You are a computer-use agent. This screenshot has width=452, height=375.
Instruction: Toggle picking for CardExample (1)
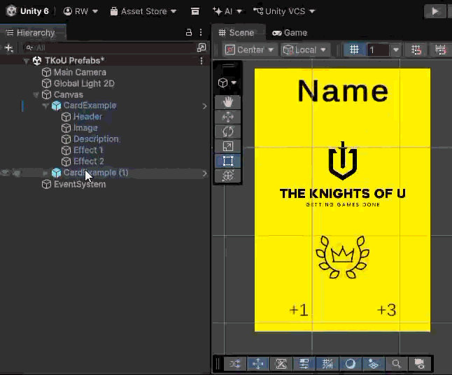pos(17,173)
